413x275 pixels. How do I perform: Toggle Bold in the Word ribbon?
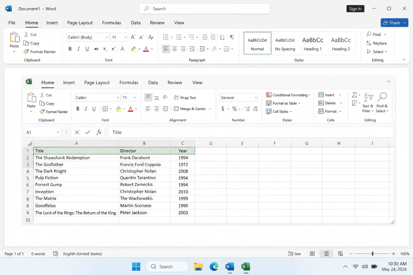(70, 49)
